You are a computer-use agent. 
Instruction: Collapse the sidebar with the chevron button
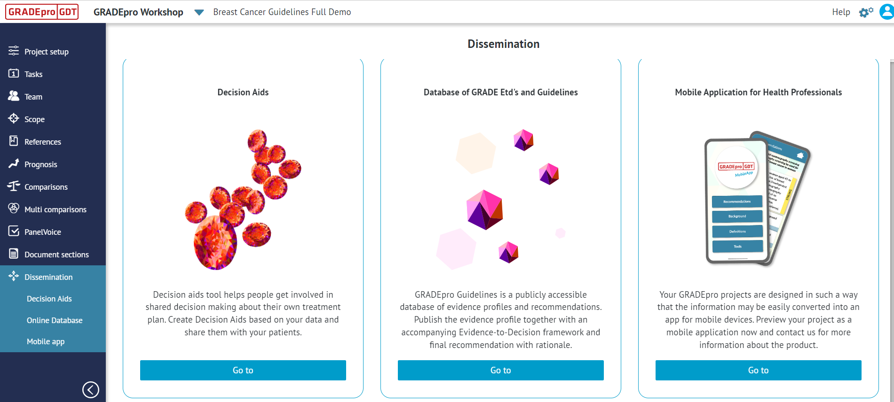91,390
